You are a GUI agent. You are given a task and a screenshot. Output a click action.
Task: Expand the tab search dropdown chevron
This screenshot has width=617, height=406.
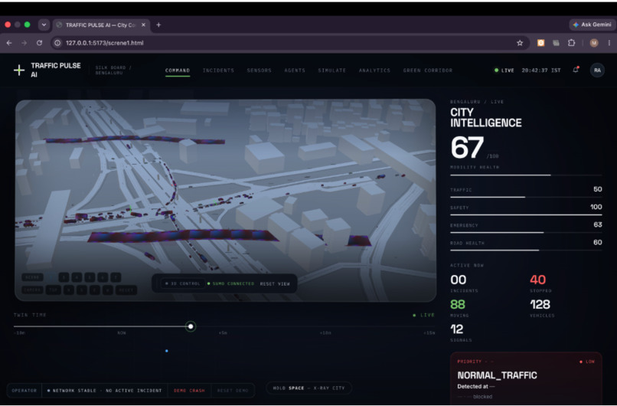44,25
